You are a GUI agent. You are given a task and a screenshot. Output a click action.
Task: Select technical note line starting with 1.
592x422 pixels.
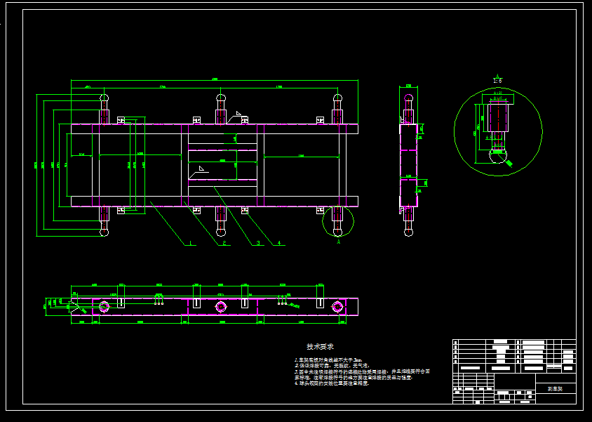pyautogui.click(x=328, y=360)
